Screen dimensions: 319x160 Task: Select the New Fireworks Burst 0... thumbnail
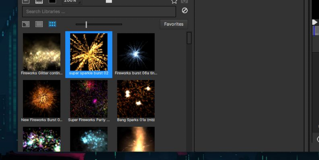[42, 99]
